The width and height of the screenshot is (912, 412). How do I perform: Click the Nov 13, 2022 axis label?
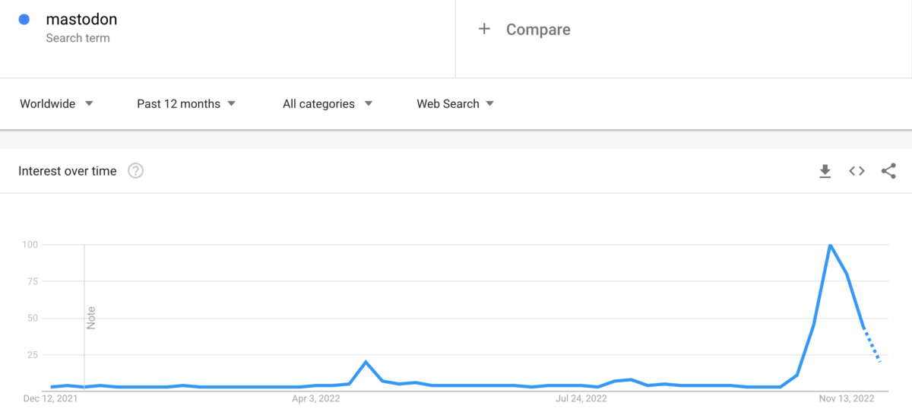click(x=847, y=398)
